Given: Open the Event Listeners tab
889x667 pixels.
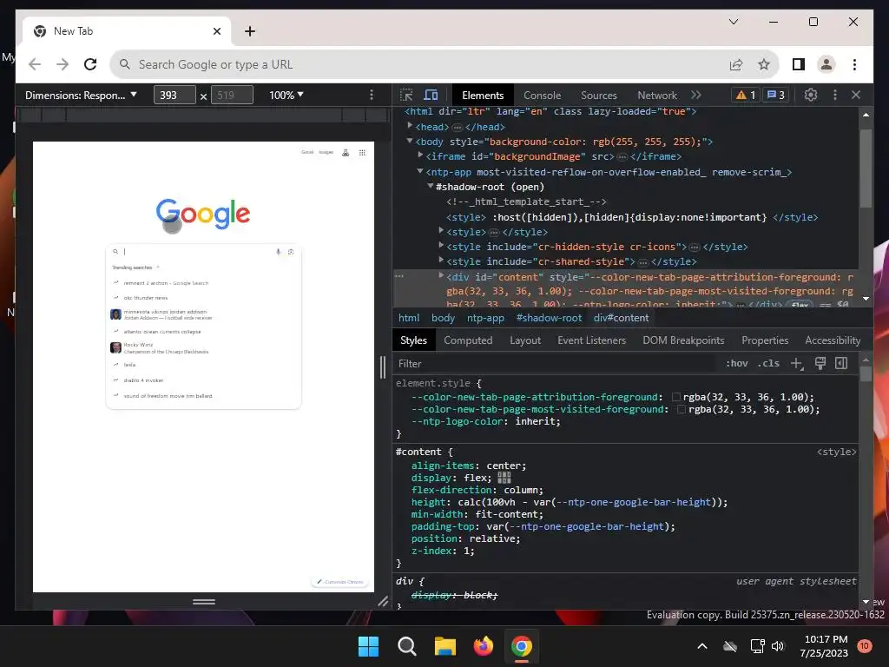Looking at the screenshot, I should (591, 340).
